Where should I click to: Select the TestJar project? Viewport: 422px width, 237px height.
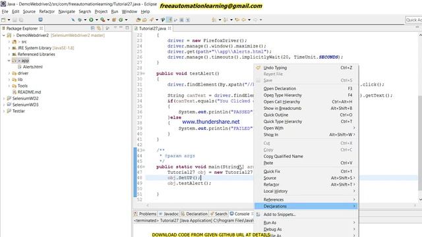coord(18,111)
